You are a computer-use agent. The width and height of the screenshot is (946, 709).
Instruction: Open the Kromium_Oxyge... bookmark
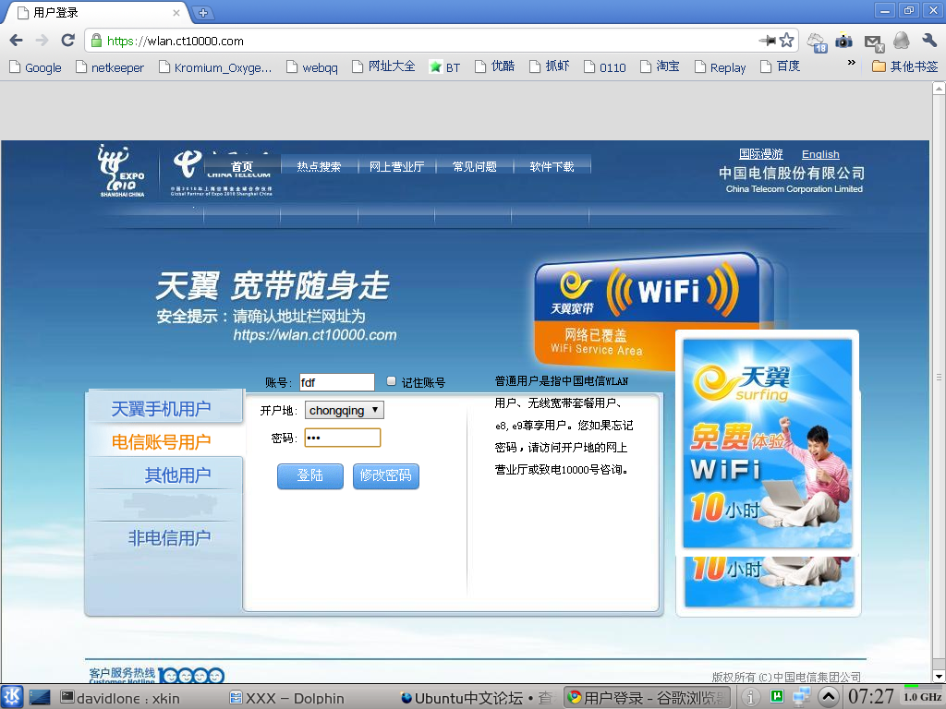pos(215,66)
